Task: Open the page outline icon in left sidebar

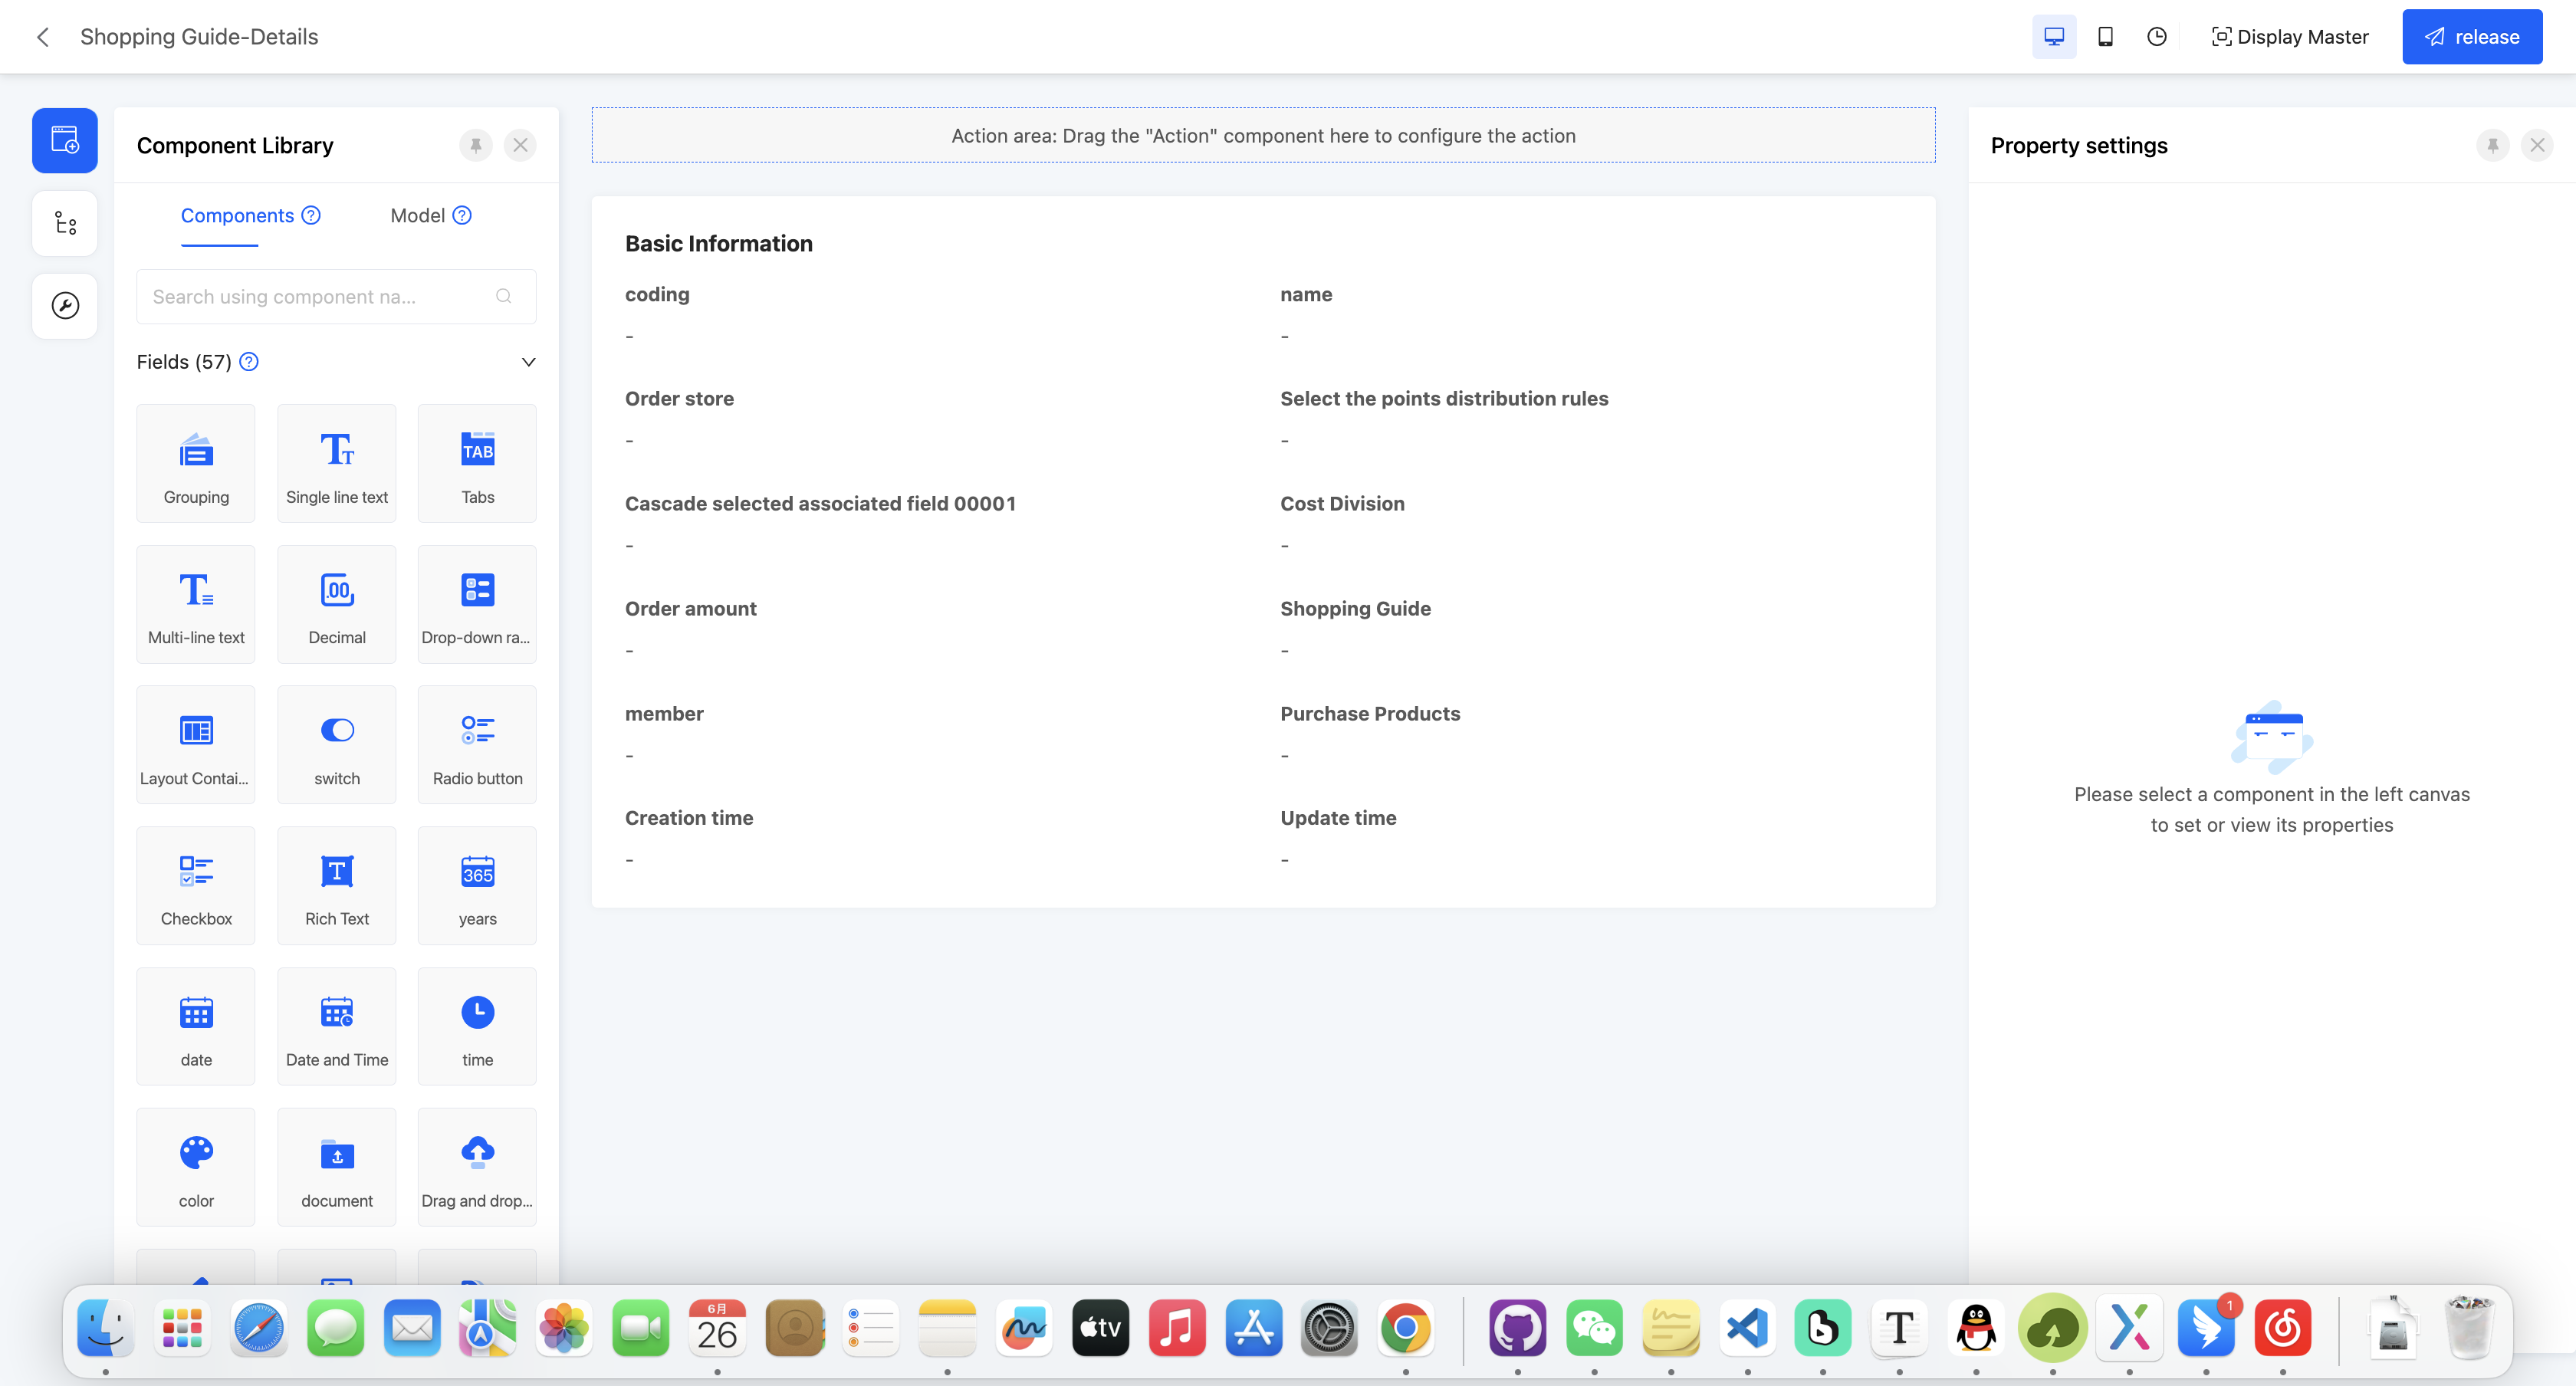Action: click(64, 222)
